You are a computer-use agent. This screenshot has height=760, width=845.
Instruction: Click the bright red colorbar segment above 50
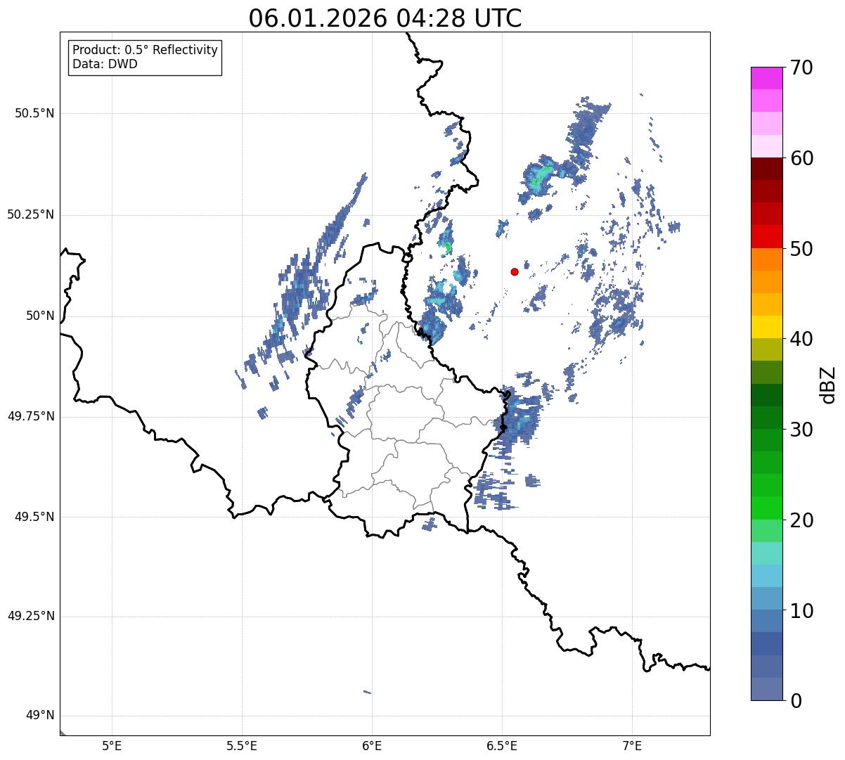(x=766, y=236)
